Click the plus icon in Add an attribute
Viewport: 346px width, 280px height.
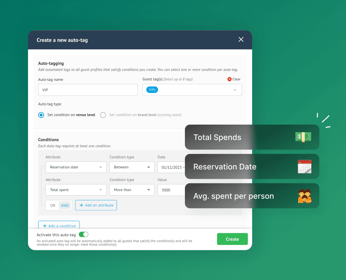(x=82, y=205)
